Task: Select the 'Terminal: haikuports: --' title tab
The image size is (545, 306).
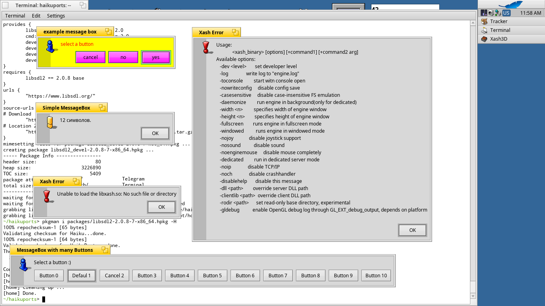Action: [44, 5]
